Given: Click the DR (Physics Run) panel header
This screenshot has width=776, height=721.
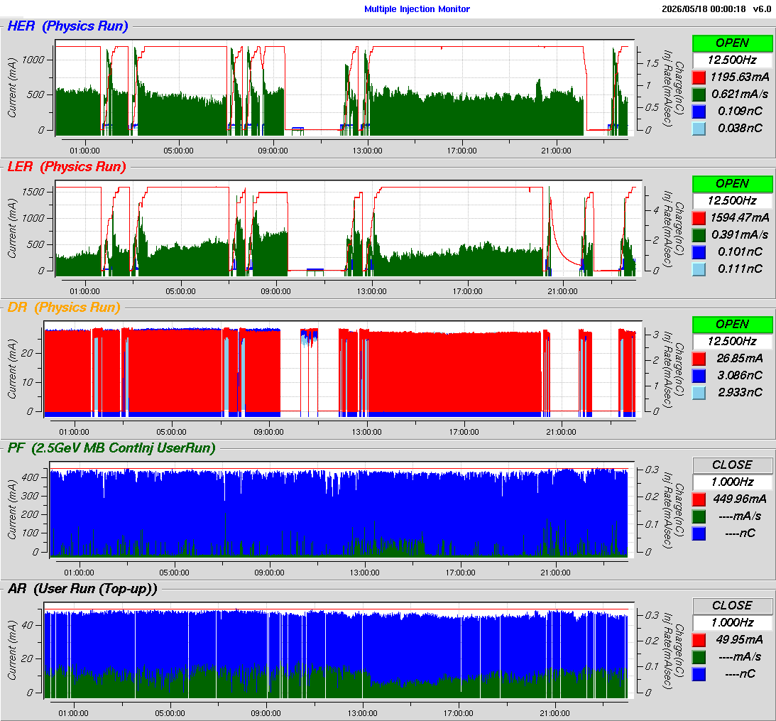Looking at the screenshot, I should click(64, 308).
